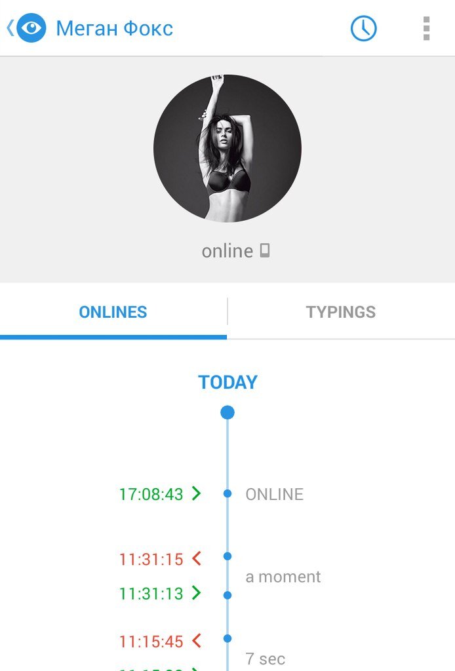Select the timeline dot at 17:08:43
The height and width of the screenshot is (671, 455).
(227, 493)
